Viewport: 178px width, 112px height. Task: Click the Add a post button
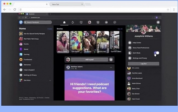tap(89, 59)
